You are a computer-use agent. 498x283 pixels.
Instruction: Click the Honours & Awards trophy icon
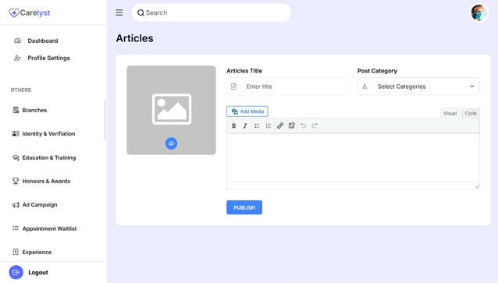16,181
